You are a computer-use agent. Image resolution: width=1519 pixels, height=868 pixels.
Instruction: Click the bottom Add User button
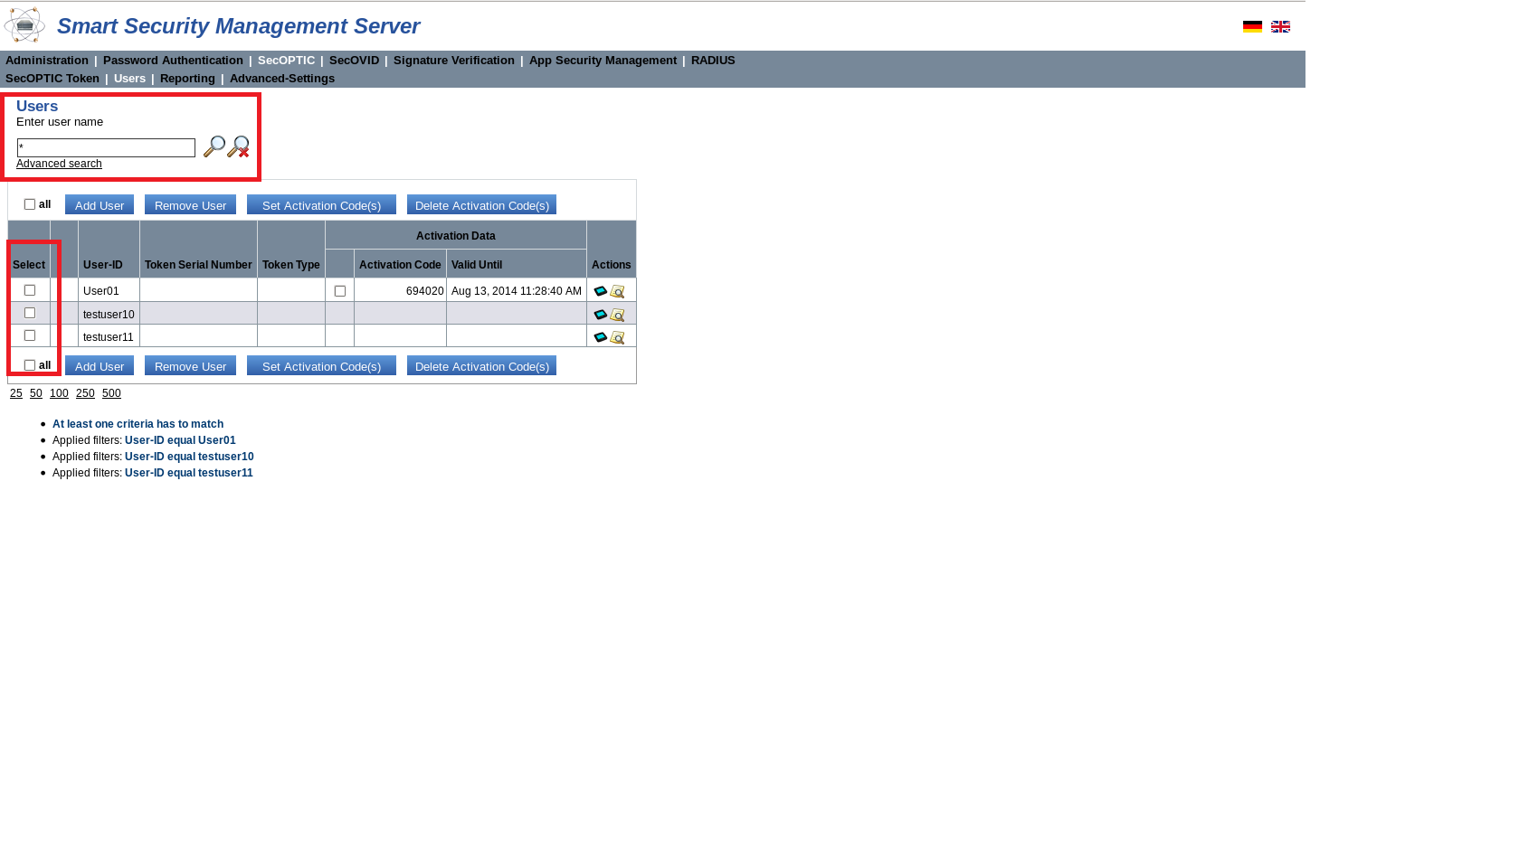tap(100, 366)
